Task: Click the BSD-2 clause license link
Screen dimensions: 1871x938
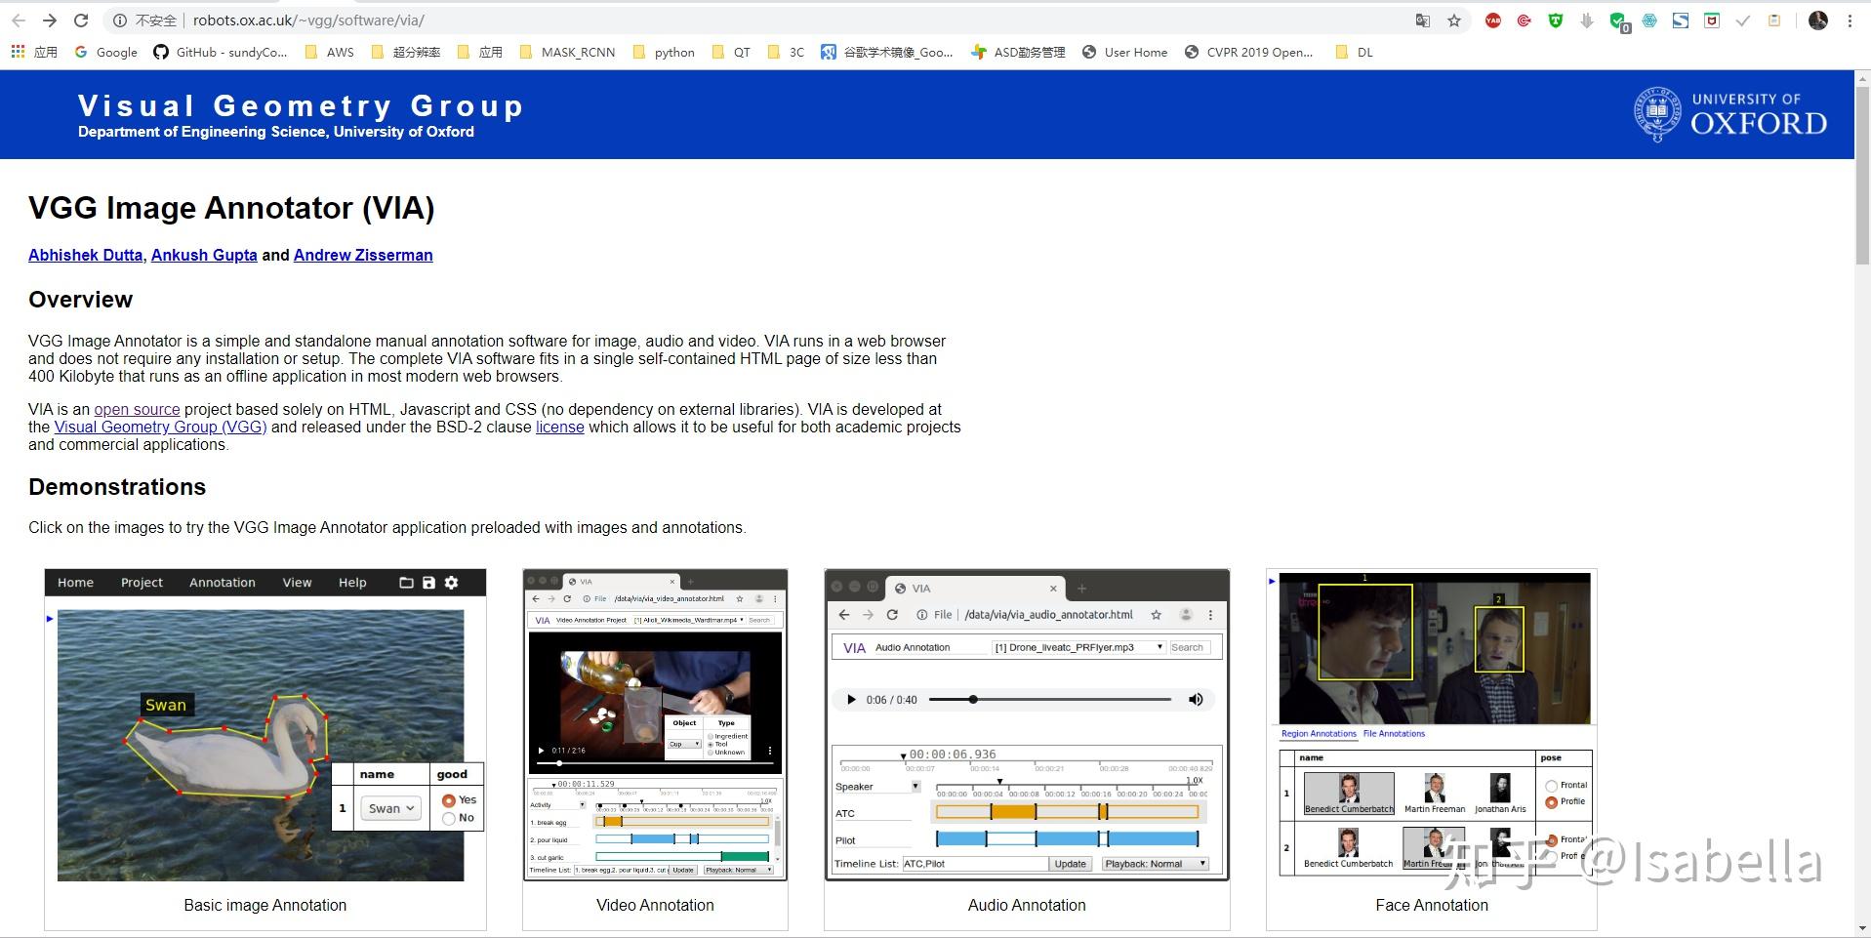Action: pyautogui.click(x=558, y=427)
